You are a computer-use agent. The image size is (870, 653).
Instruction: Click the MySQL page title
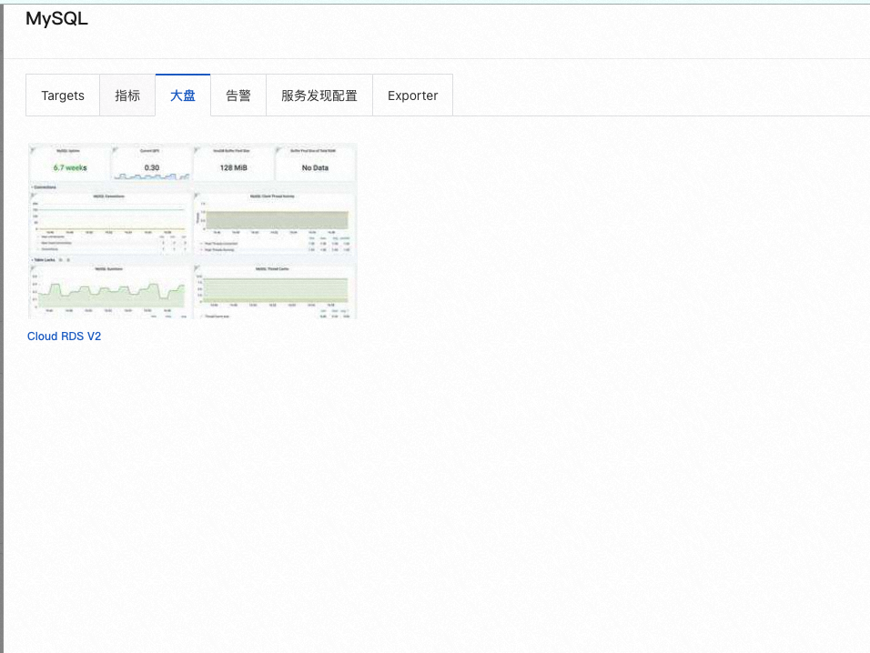pos(56,19)
